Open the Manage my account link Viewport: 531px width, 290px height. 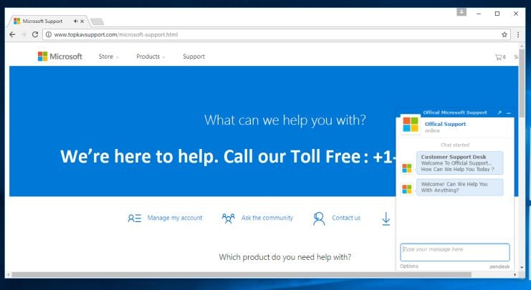point(175,218)
